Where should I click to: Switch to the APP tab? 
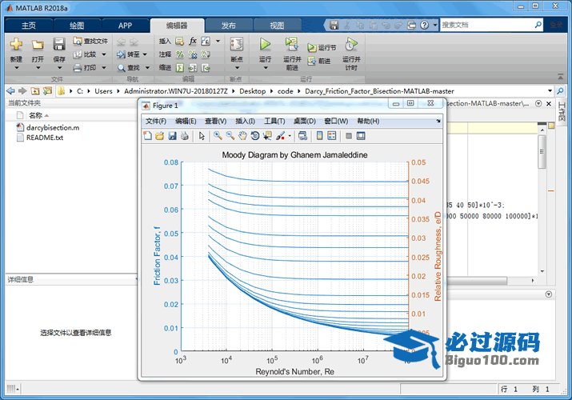click(125, 26)
